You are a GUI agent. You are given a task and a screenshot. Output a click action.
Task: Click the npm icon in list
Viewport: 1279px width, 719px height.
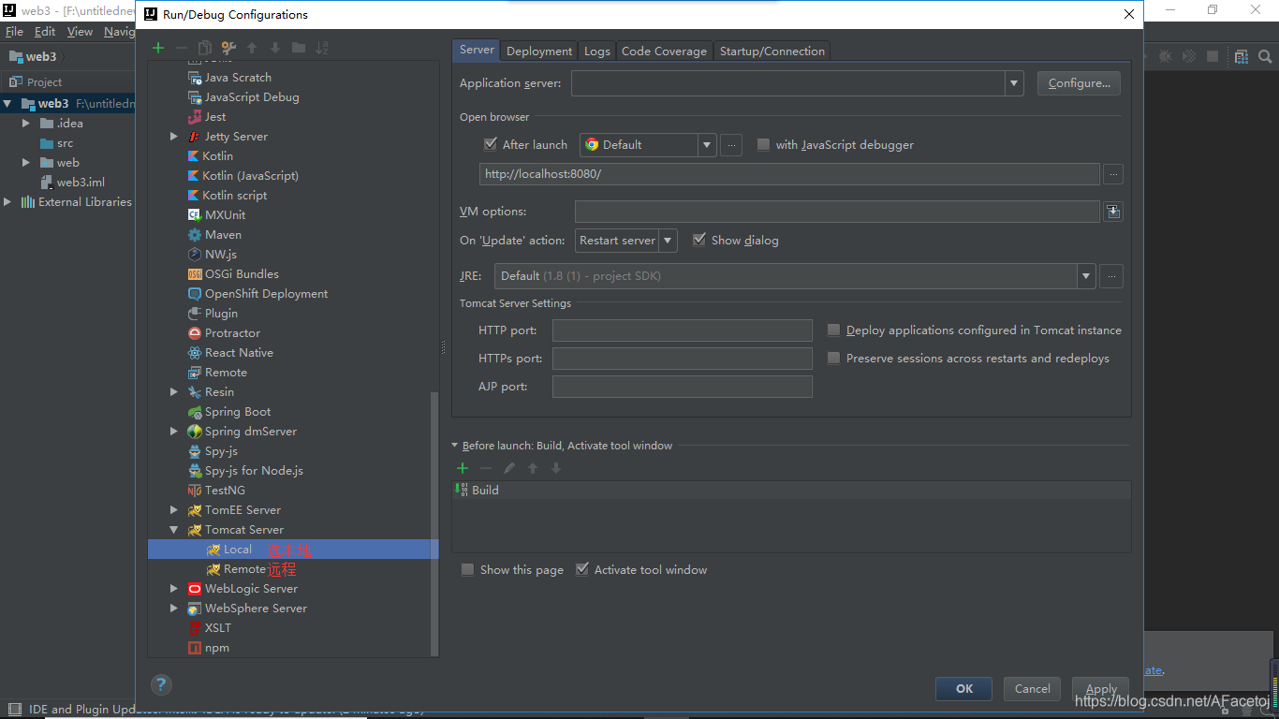pyautogui.click(x=195, y=648)
